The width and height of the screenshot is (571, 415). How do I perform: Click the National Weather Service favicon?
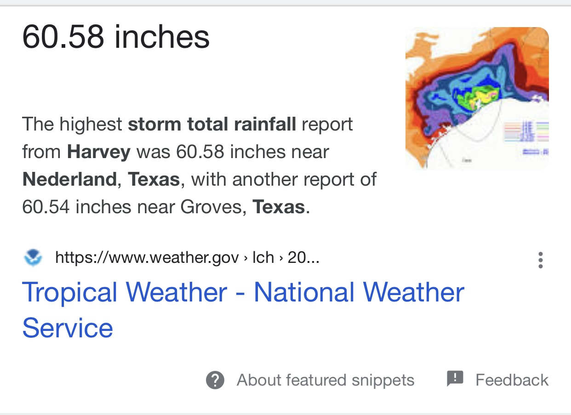(33, 257)
